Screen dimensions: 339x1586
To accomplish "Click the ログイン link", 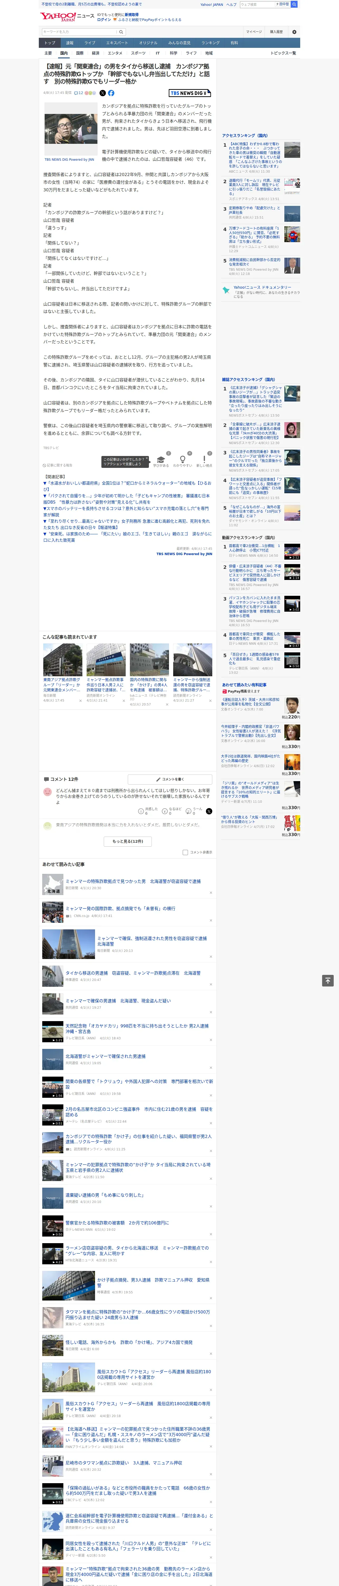I will (104, 20).
